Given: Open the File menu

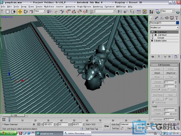Looking at the screenshot, I should point(3,7).
